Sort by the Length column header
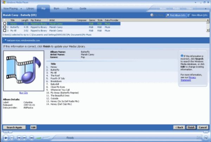The image size is (211, 142). click(x=25, y=20)
